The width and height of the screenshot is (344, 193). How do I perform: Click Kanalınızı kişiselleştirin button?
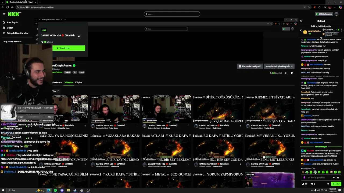pyautogui.click(x=279, y=66)
